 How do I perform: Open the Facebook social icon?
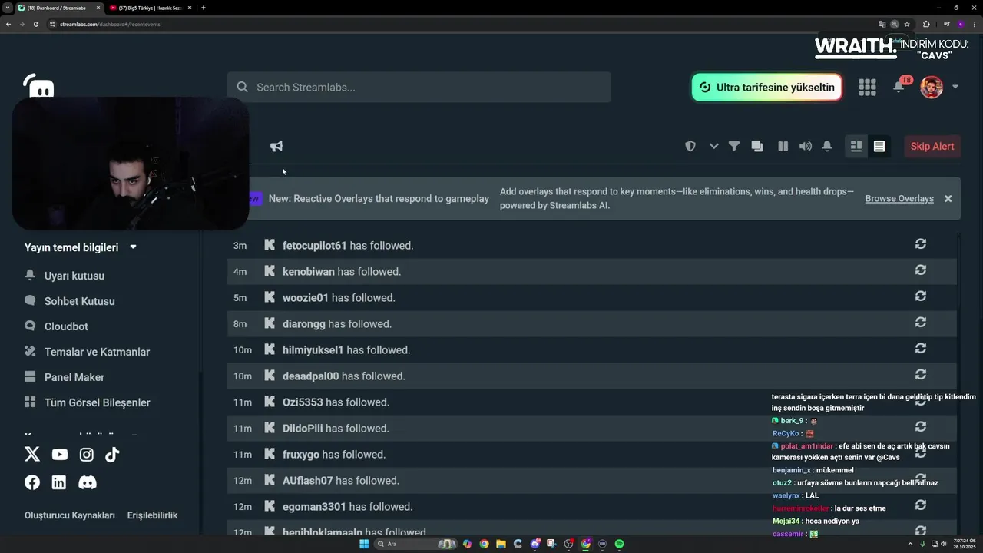pyautogui.click(x=32, y=482)
